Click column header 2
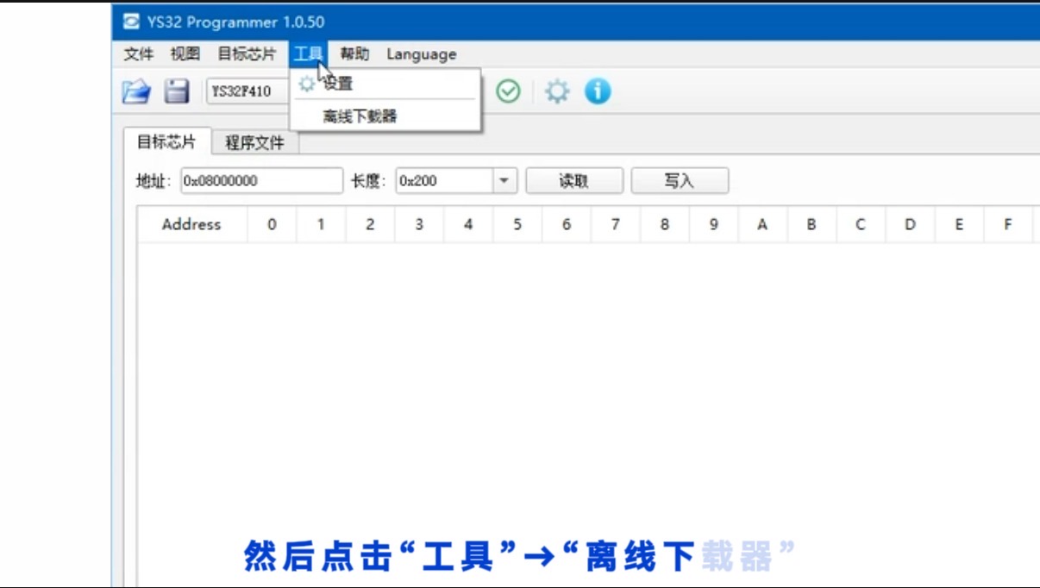Viewport: 1040px width, 588px height. click(x=370, y=224)
